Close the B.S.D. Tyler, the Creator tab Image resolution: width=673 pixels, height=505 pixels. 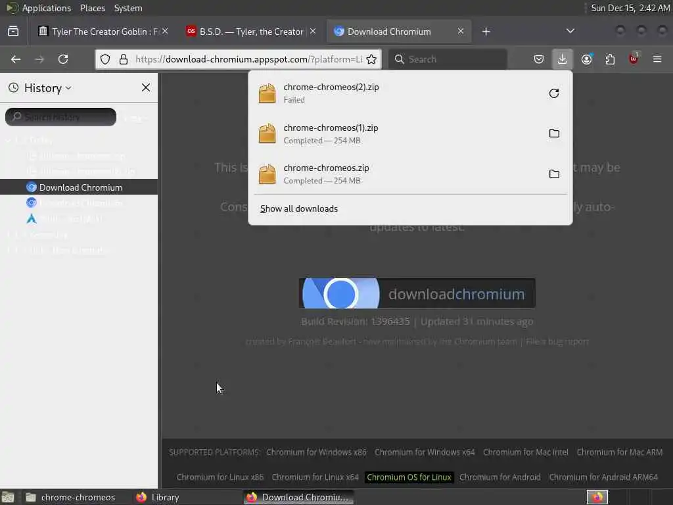pos(313,32)
